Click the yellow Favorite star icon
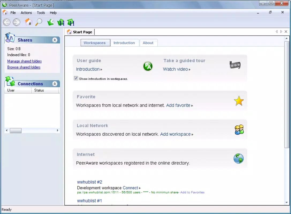 (x=239, y=101)
